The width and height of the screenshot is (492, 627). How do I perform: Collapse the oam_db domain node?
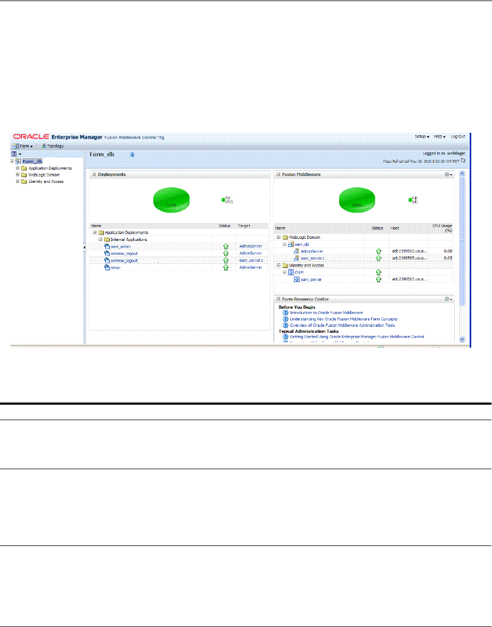coord(285,244)
